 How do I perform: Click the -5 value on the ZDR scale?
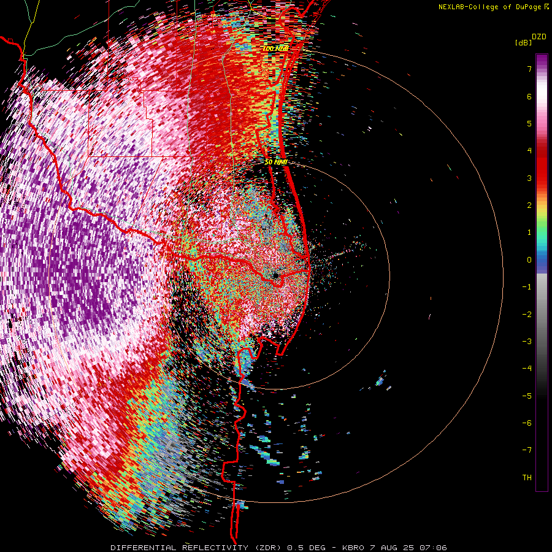(x=527, y=396)
